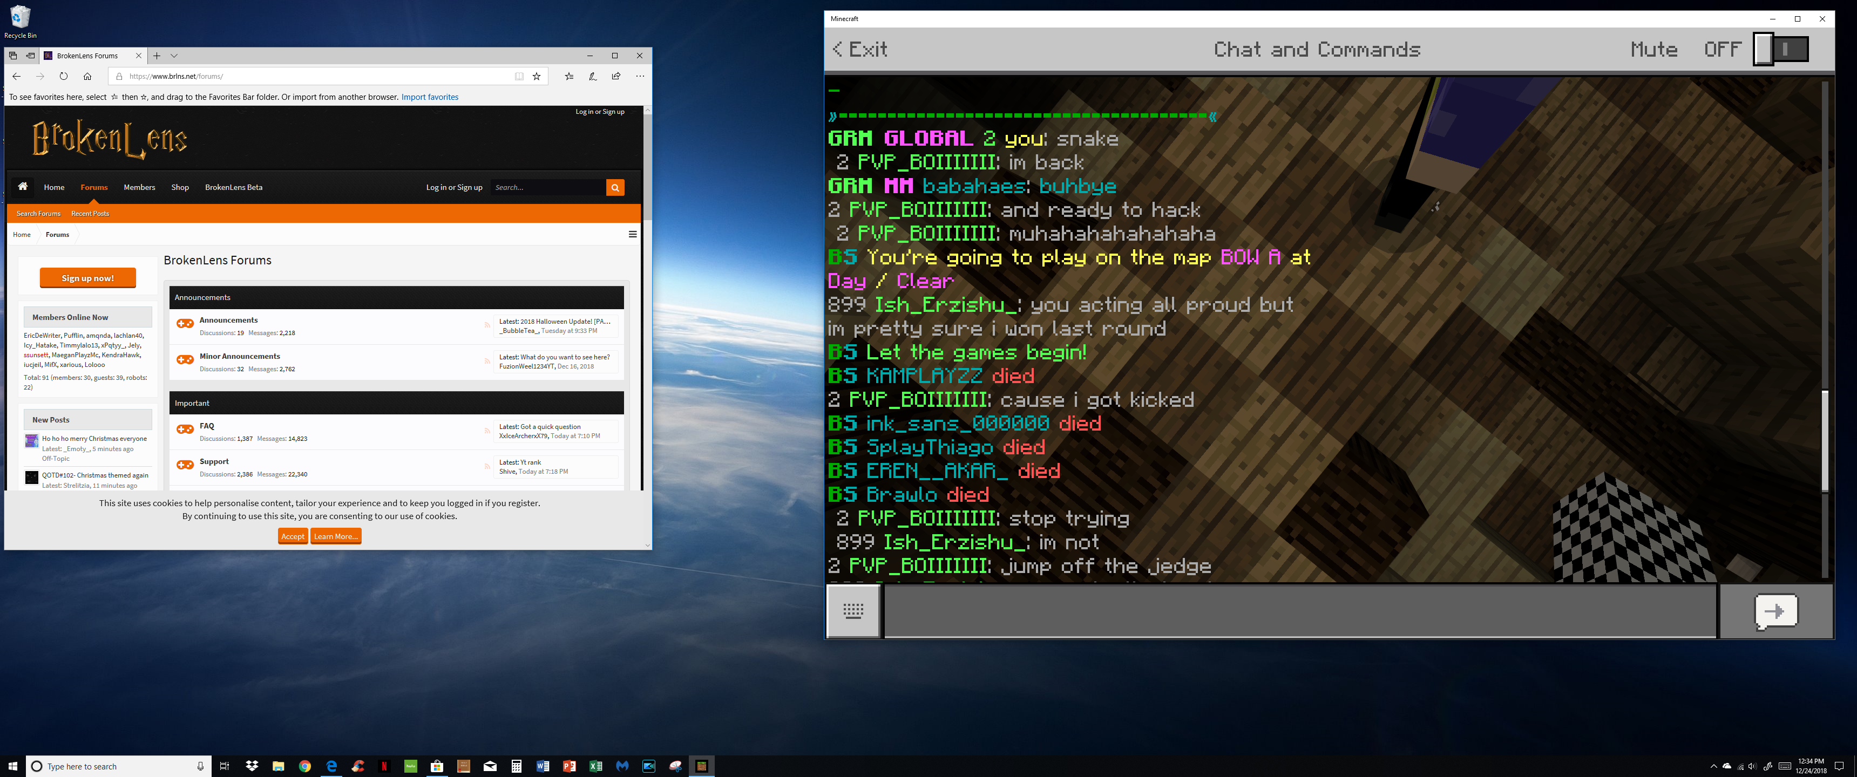Click the Home breadcrumb

[22, 234]
